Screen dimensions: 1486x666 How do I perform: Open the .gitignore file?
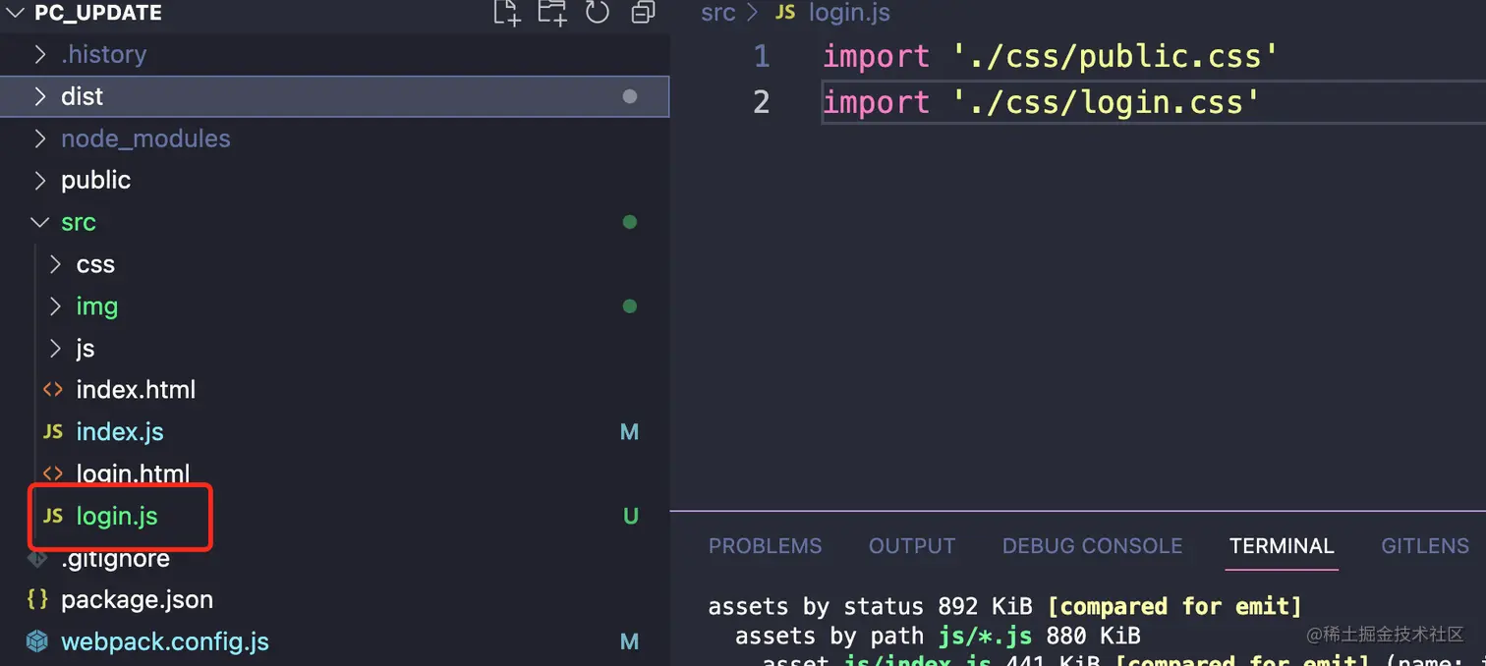point(115,558)
